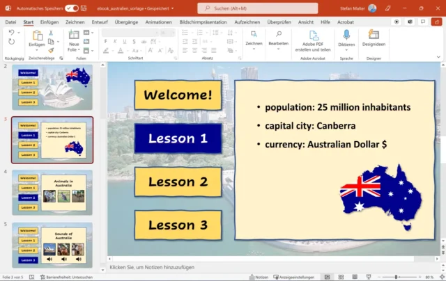The height and width of the screenshot is (281, 446).
Task: Toggle the Automatisches Speichern switch
Action: pos(71,8)
